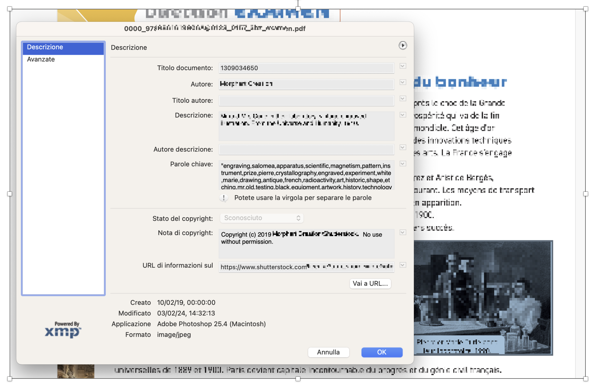603x387 pixels.
Task: Expand dropdown arrow next to Nota di copyright
Action: [x=402, y=232]
